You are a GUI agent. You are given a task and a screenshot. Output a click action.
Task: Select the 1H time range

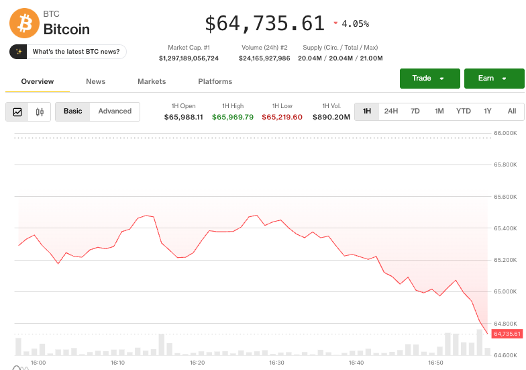(367, 111)
